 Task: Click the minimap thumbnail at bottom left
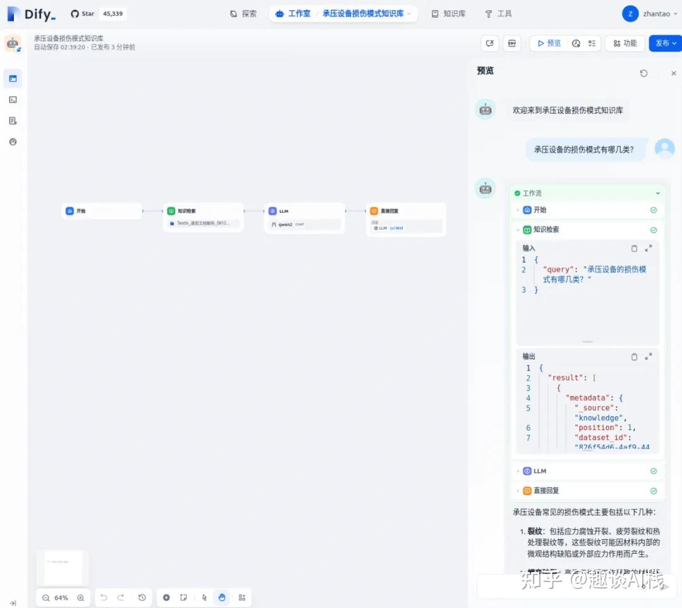(61, 567)
